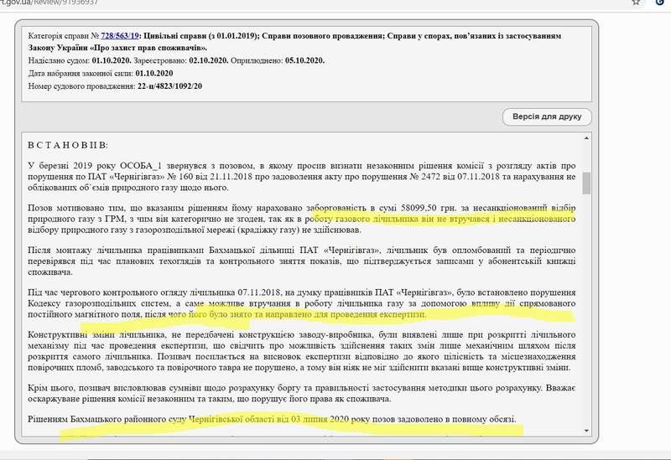Bookmark this page with the star icon

637,4
